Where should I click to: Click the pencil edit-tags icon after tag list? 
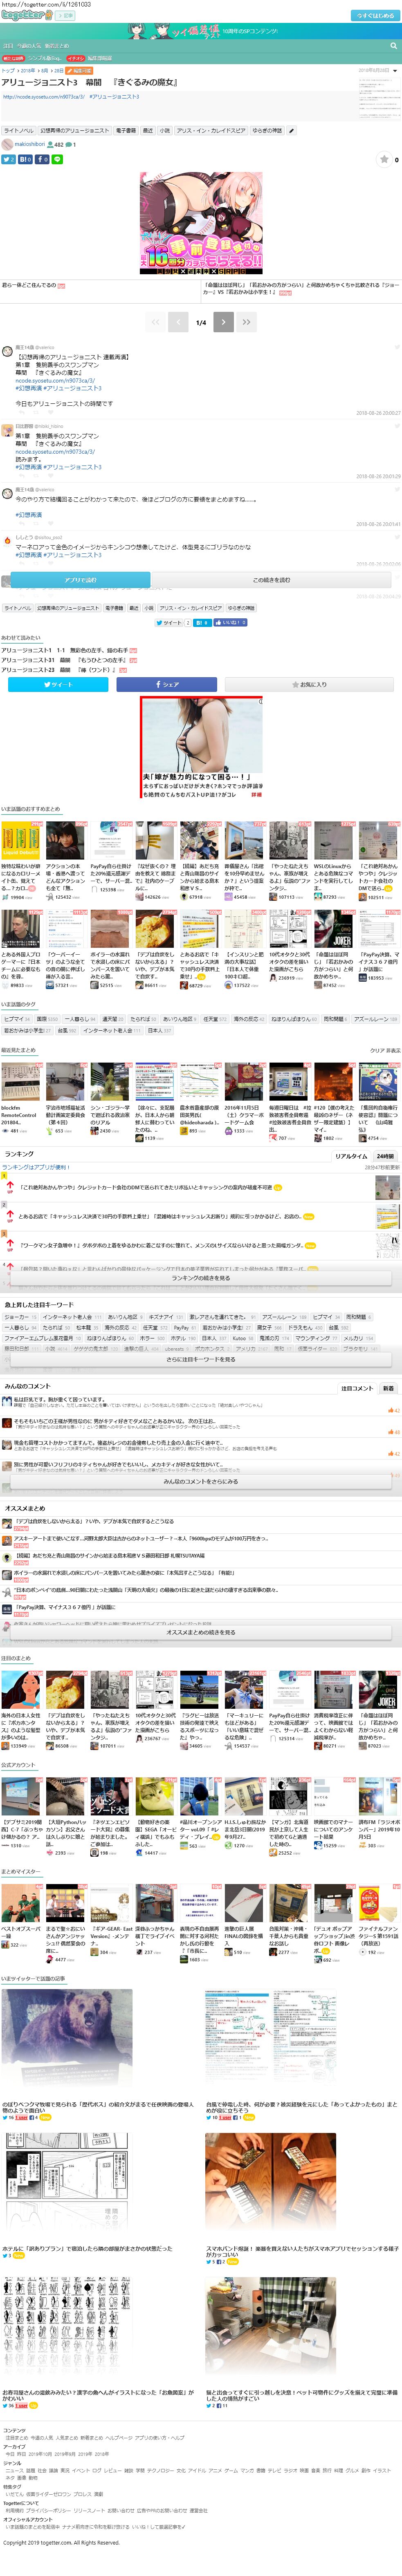click(x=291, y=131)
